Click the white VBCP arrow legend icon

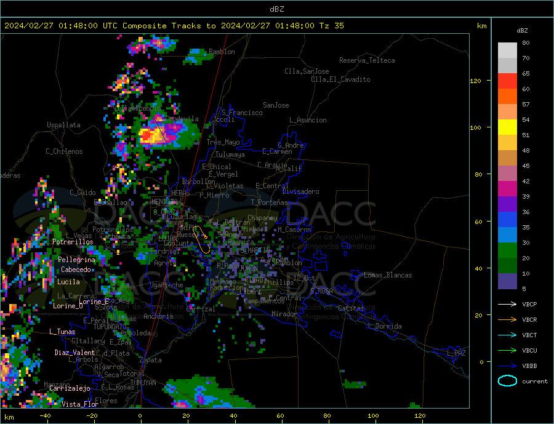coord(507,304)
